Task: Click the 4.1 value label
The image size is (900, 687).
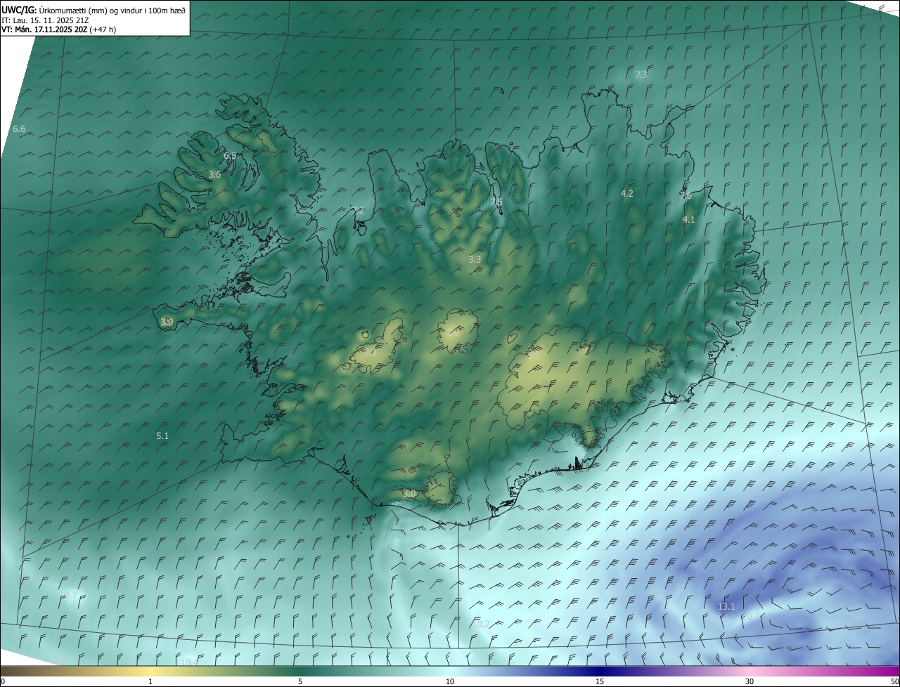Action: tap(689, 219)
